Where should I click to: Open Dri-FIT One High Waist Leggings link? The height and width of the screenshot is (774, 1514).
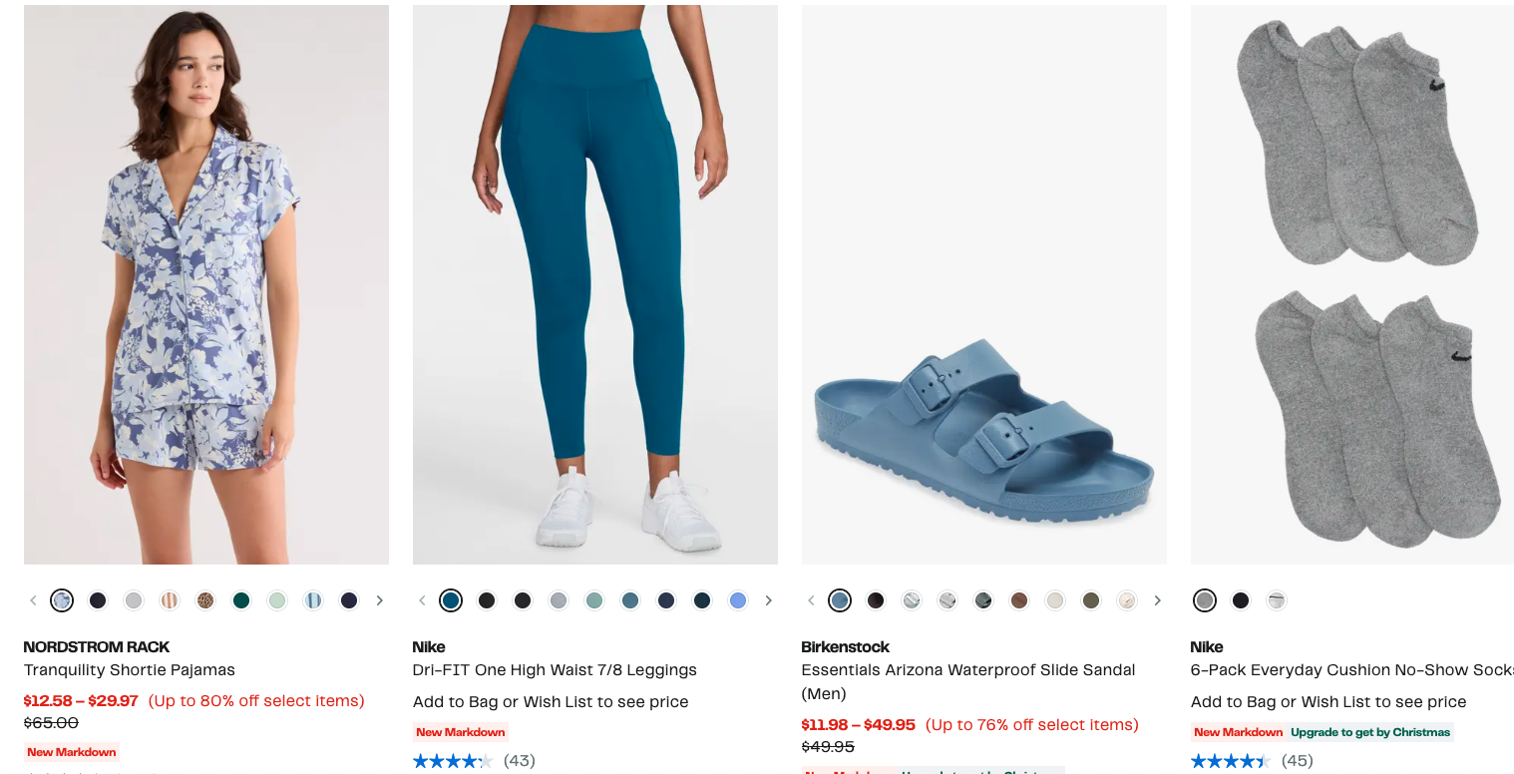pyautogui.click(x=555, y=670)
